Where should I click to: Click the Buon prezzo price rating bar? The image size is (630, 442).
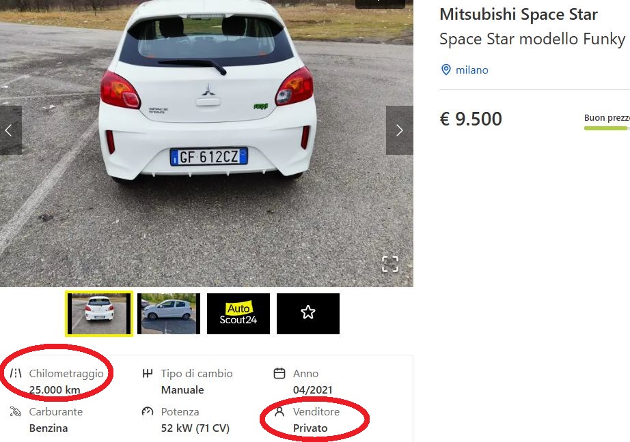pos(607,128)
